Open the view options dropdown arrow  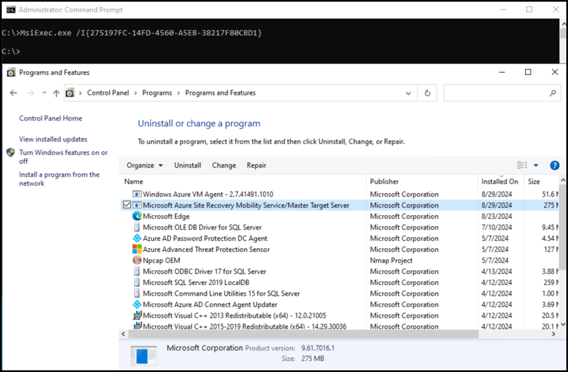point(535,165)
